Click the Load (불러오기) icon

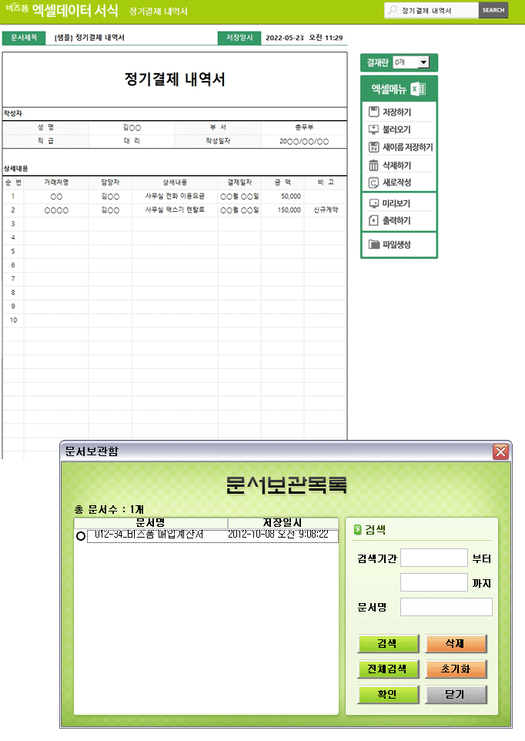[373, 129]
